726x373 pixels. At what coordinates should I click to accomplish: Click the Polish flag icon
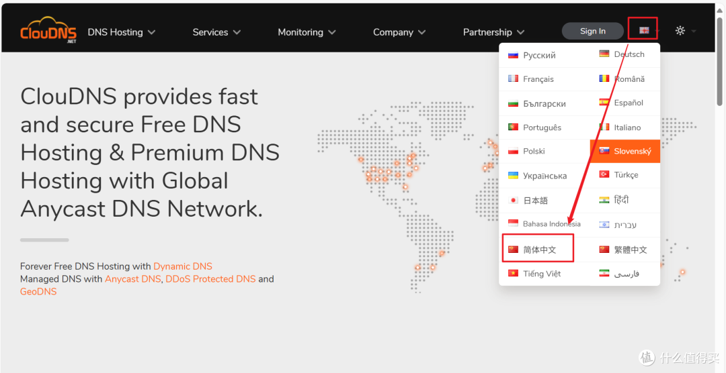(512, 151)
